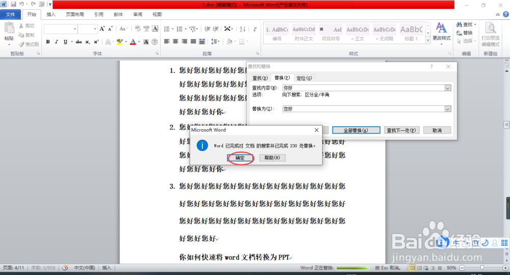Toggle Bold formatting
This screenshot has height=275, width=510.
48,42
